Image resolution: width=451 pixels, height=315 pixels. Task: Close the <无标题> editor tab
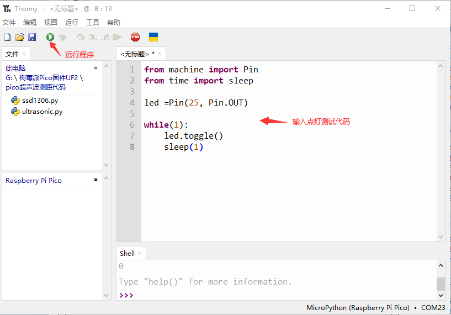(160, 54)
